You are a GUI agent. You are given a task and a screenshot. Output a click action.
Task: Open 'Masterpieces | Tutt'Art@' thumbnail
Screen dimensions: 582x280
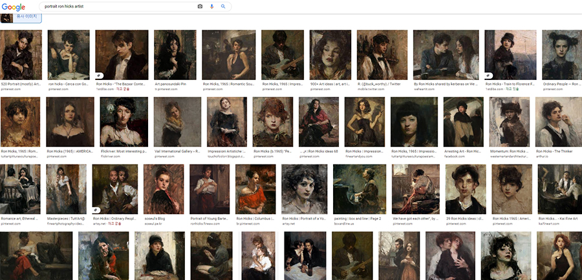[x=66, y=189]
